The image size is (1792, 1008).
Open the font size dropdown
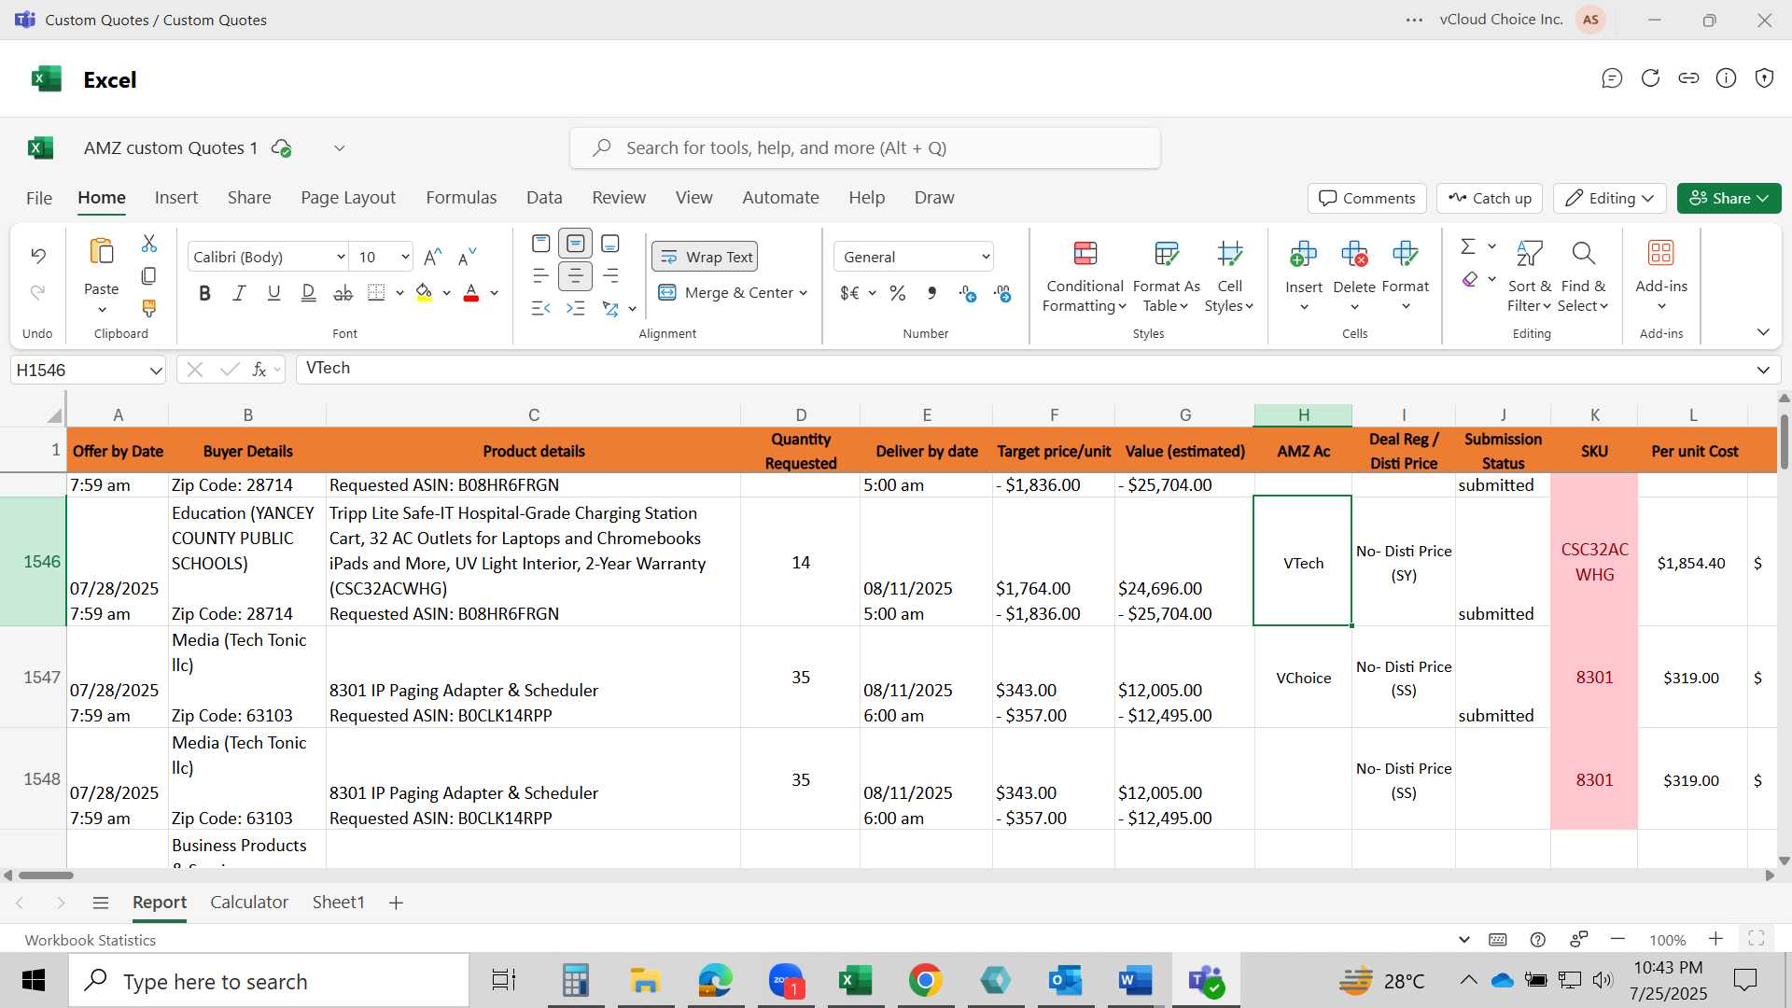click(x=405, y=257)
